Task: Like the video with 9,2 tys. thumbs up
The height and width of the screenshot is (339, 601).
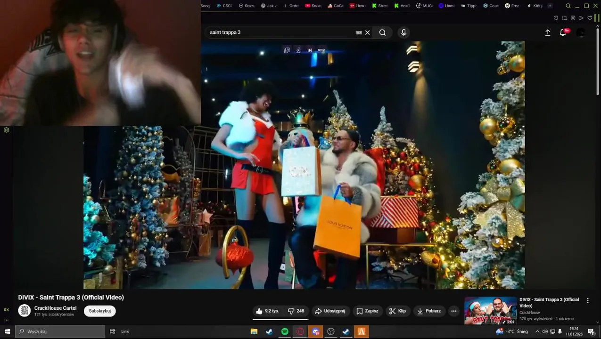Action: point(267,311)
